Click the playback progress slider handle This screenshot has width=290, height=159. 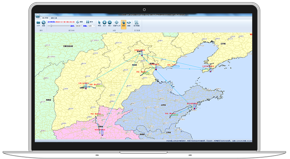pyautogui.click(x=51, y=26)
